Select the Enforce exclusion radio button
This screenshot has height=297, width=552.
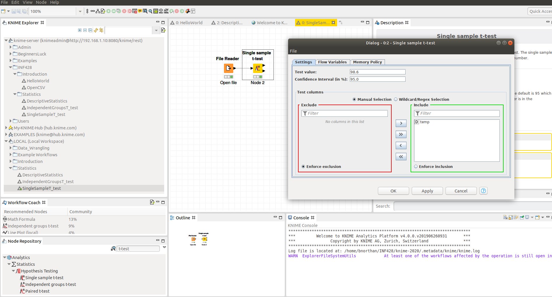(x=303, y=166)
